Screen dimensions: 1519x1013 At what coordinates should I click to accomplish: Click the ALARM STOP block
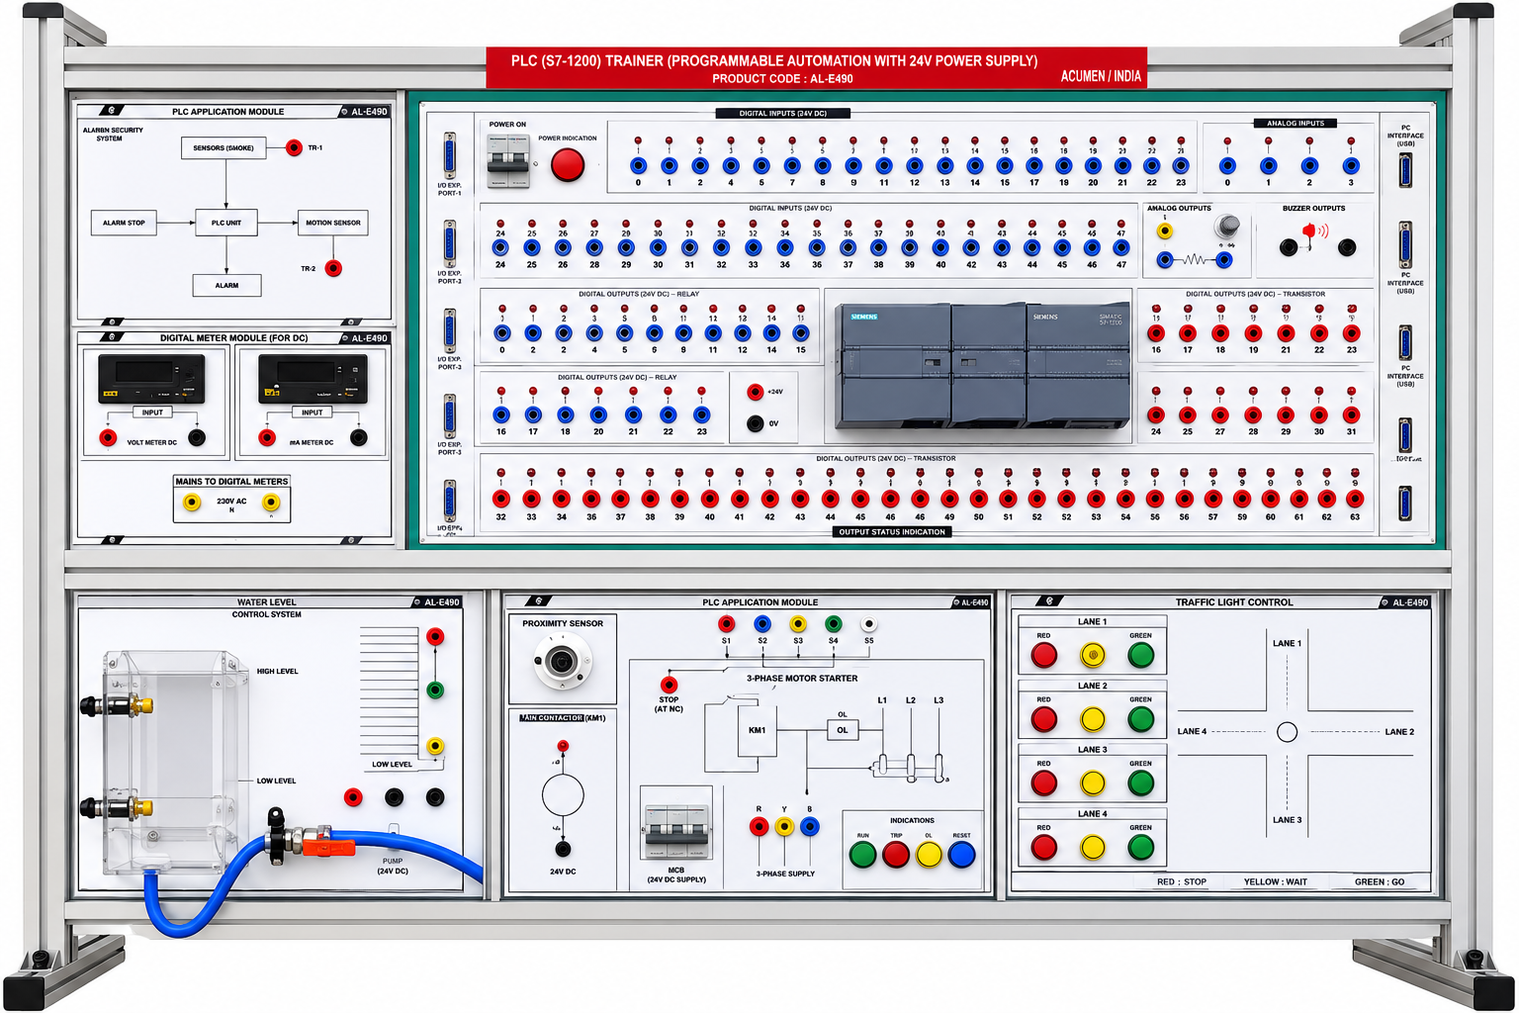pyautogui.click(x=124, y=223)
